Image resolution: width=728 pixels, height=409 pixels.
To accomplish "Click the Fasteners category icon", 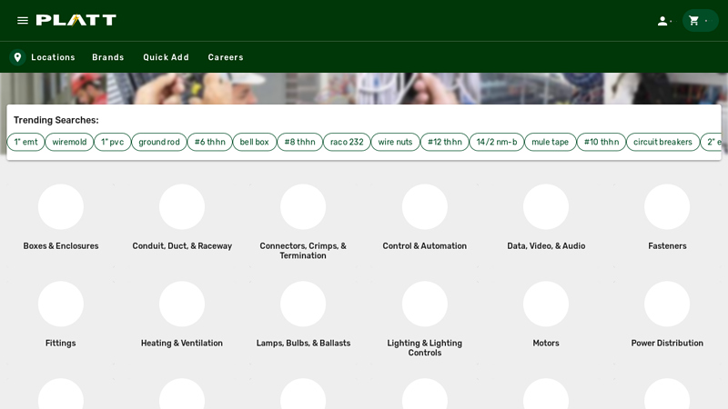I will click(x=667, y=207).
